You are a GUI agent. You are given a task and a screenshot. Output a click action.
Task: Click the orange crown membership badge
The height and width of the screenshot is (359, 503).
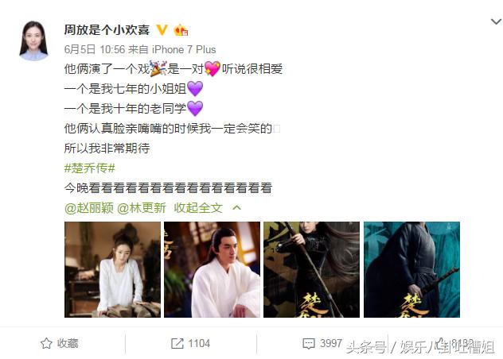point(181,29)
